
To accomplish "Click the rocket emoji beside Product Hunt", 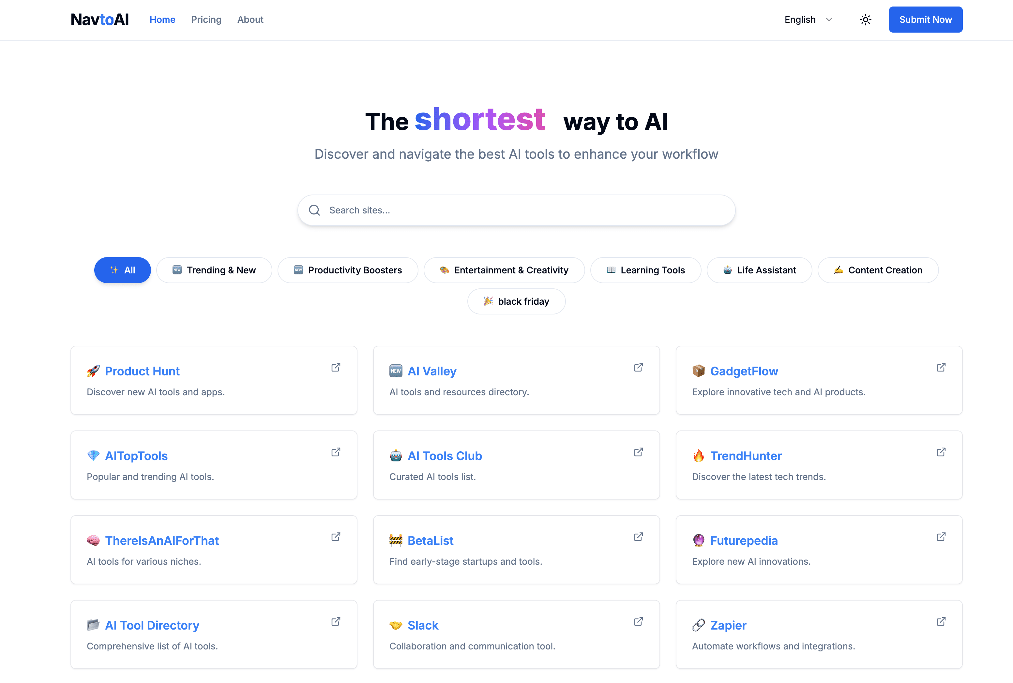I will pos(93,371).
